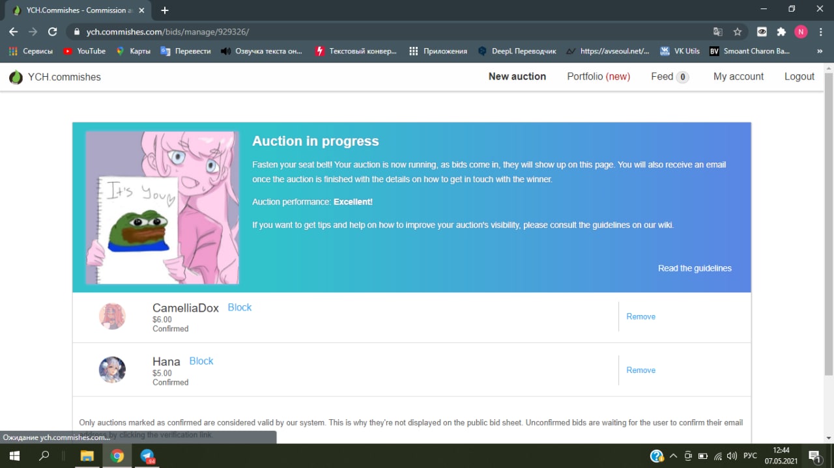
Task: Open Windows taskbar search
Action: (44, 456)
